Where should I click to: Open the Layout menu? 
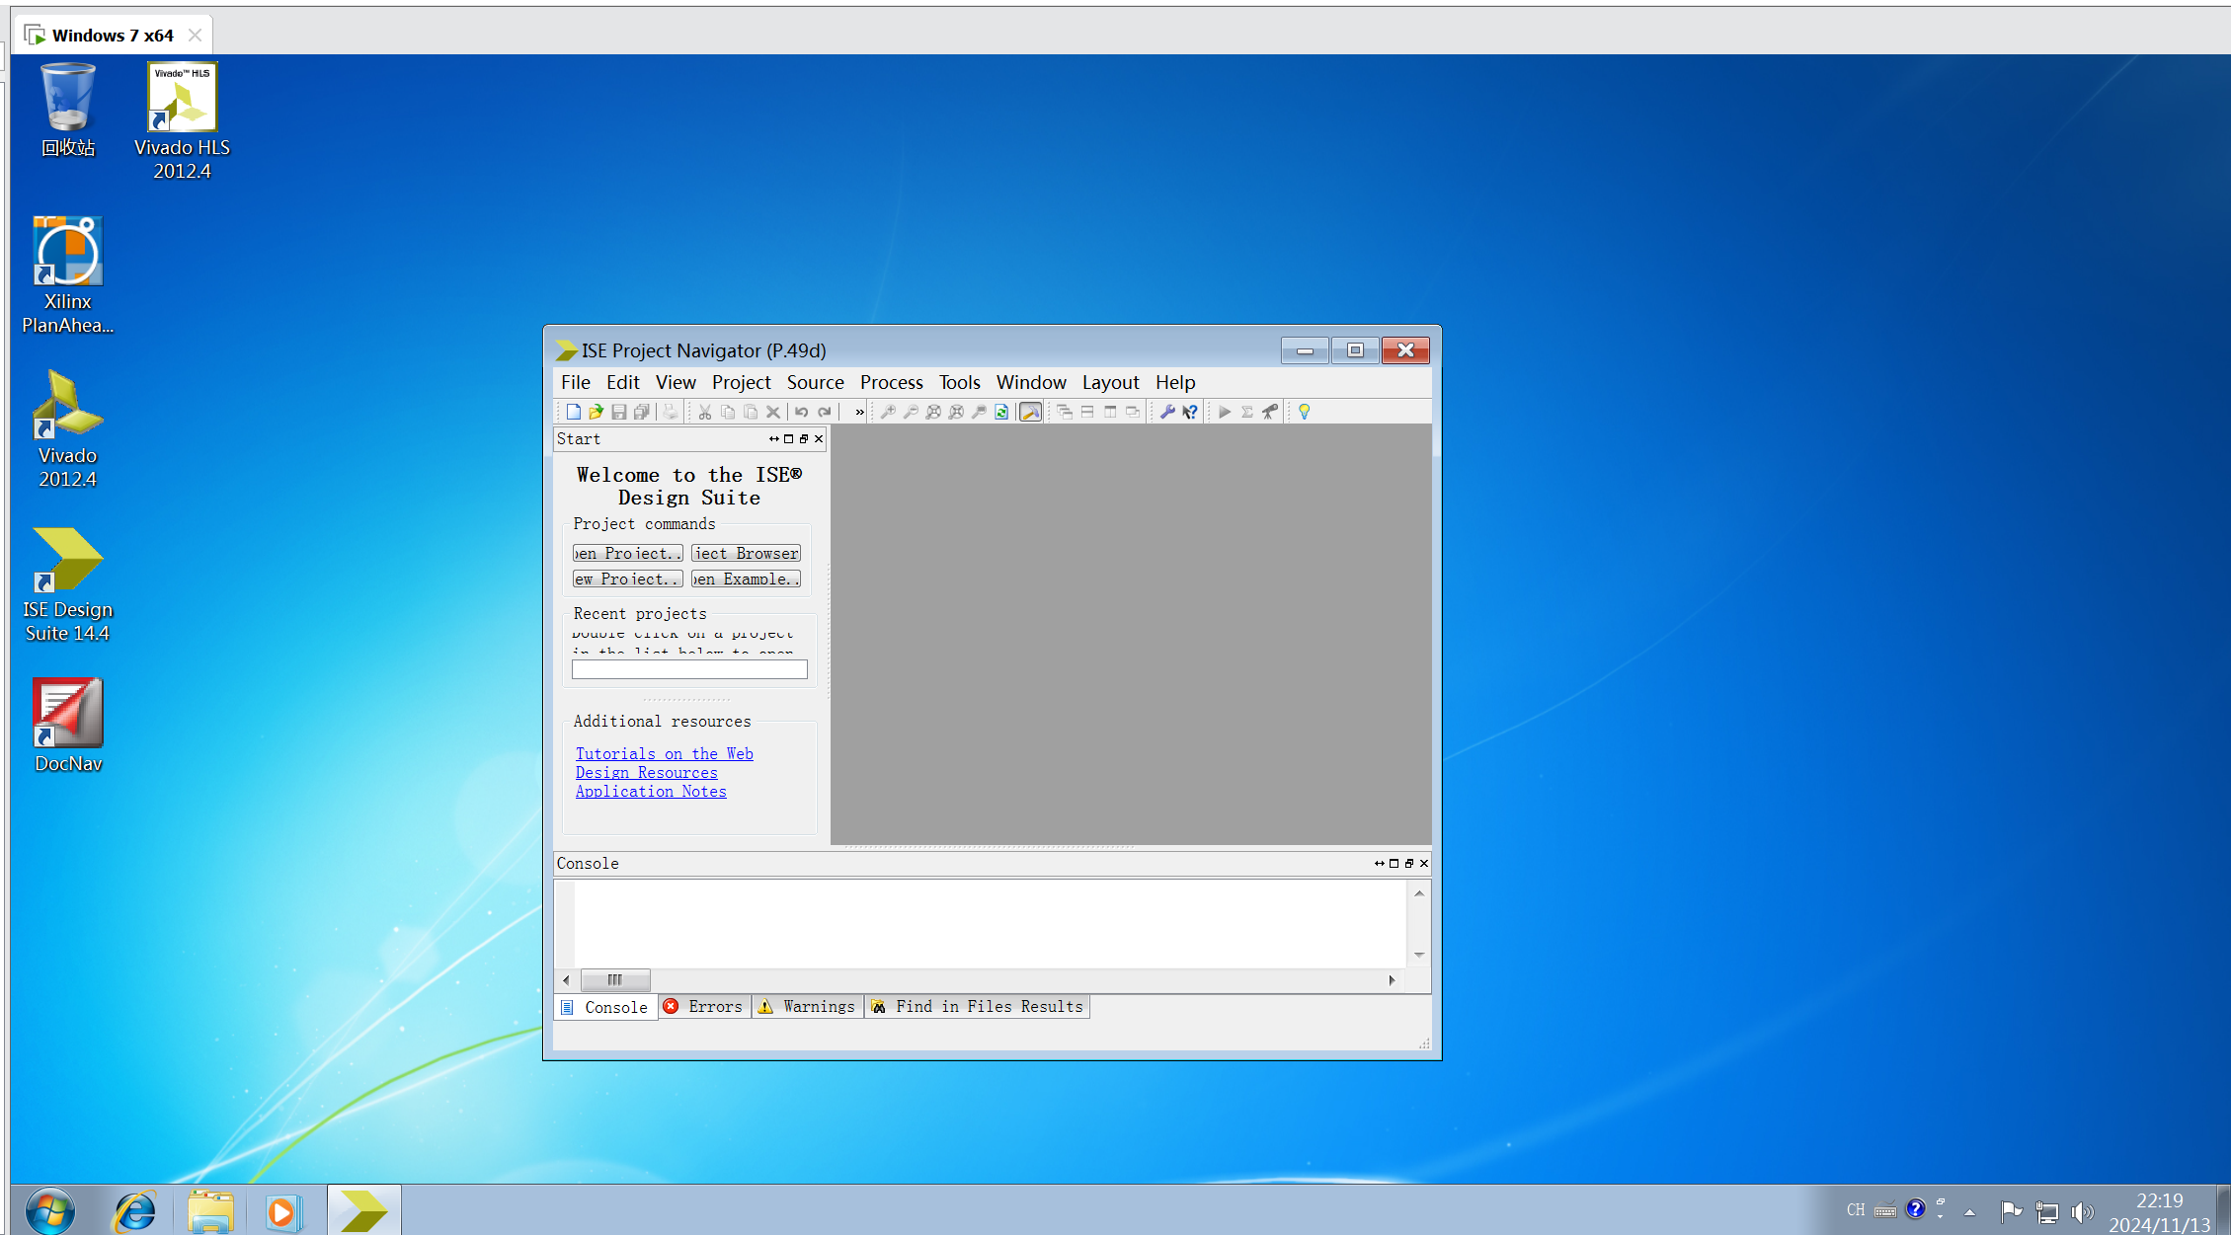(x=1110, y=382)
